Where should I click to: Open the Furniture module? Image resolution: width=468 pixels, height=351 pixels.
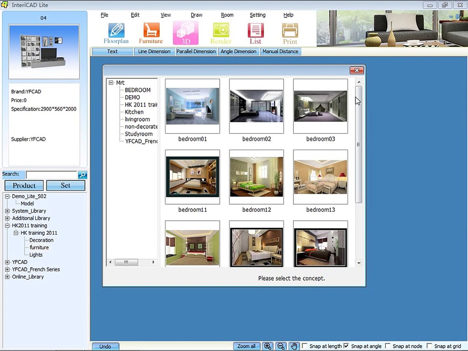(151, 33)
